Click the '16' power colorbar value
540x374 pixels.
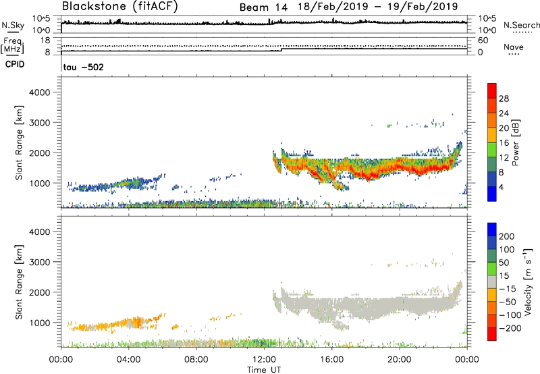pos(504,143)
